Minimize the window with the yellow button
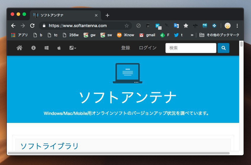 (18, 14)
